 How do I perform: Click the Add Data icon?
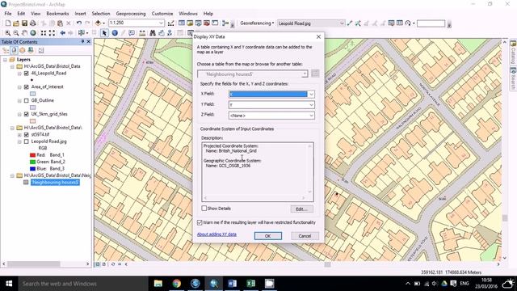click(x=98, y=23)
